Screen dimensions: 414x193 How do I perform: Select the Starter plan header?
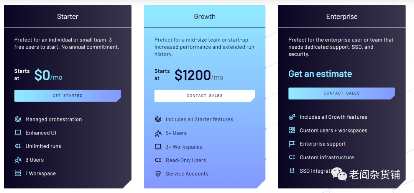coord(67,16)
